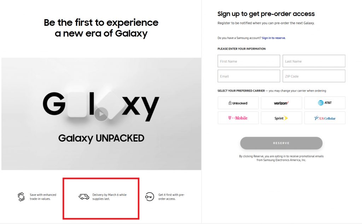Select the Unlocked carrier option
Image resolution: width=362 pixels, height=224 pixels.
coord(238,103)
